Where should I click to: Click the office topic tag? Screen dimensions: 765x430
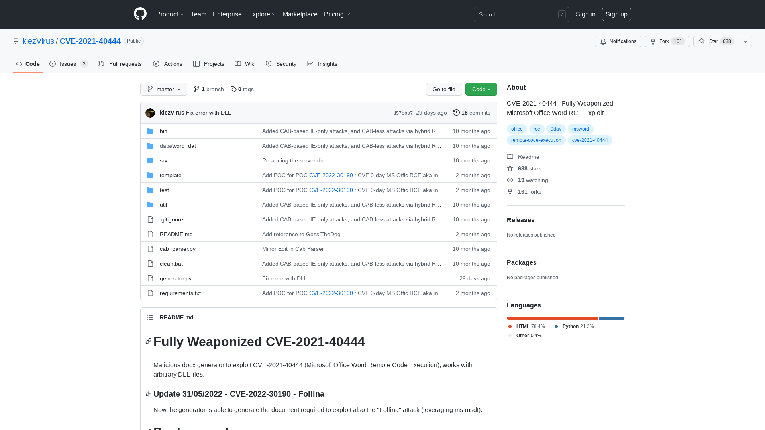coord(517,129)
